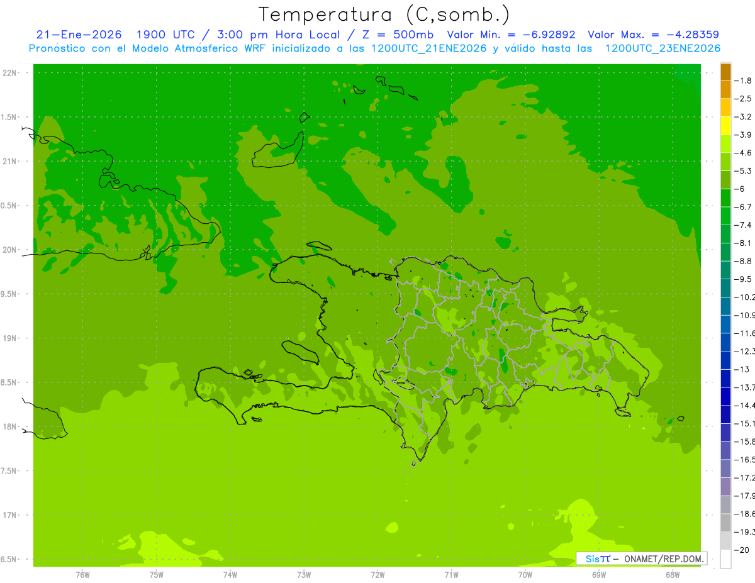Viewport: 755px width, 583px height.
Task: Click the blue swatch between -11.6 and -12.3
Action: [x=725, y=341]
